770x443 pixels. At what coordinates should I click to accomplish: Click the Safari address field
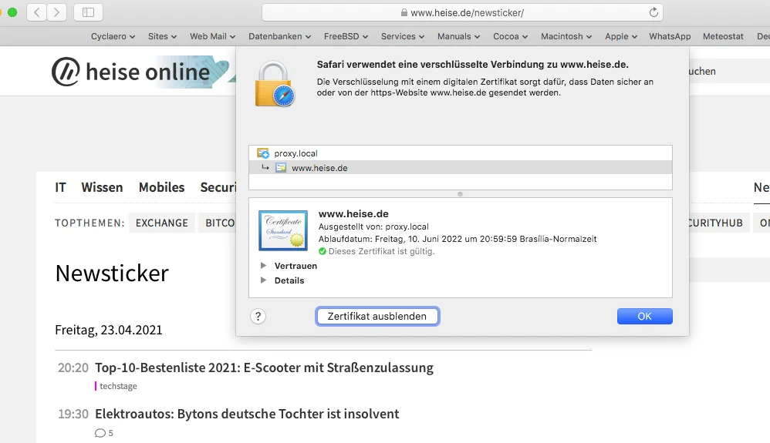pyautogui.click(x=463, y=13)
